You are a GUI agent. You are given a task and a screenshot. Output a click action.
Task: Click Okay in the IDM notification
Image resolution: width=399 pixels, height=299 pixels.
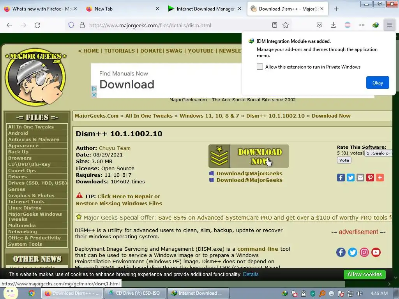(378, 83)
